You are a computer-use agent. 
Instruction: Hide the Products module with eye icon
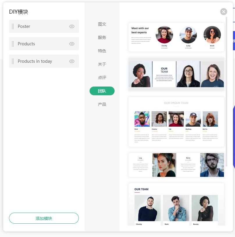[x=72, y=44]
